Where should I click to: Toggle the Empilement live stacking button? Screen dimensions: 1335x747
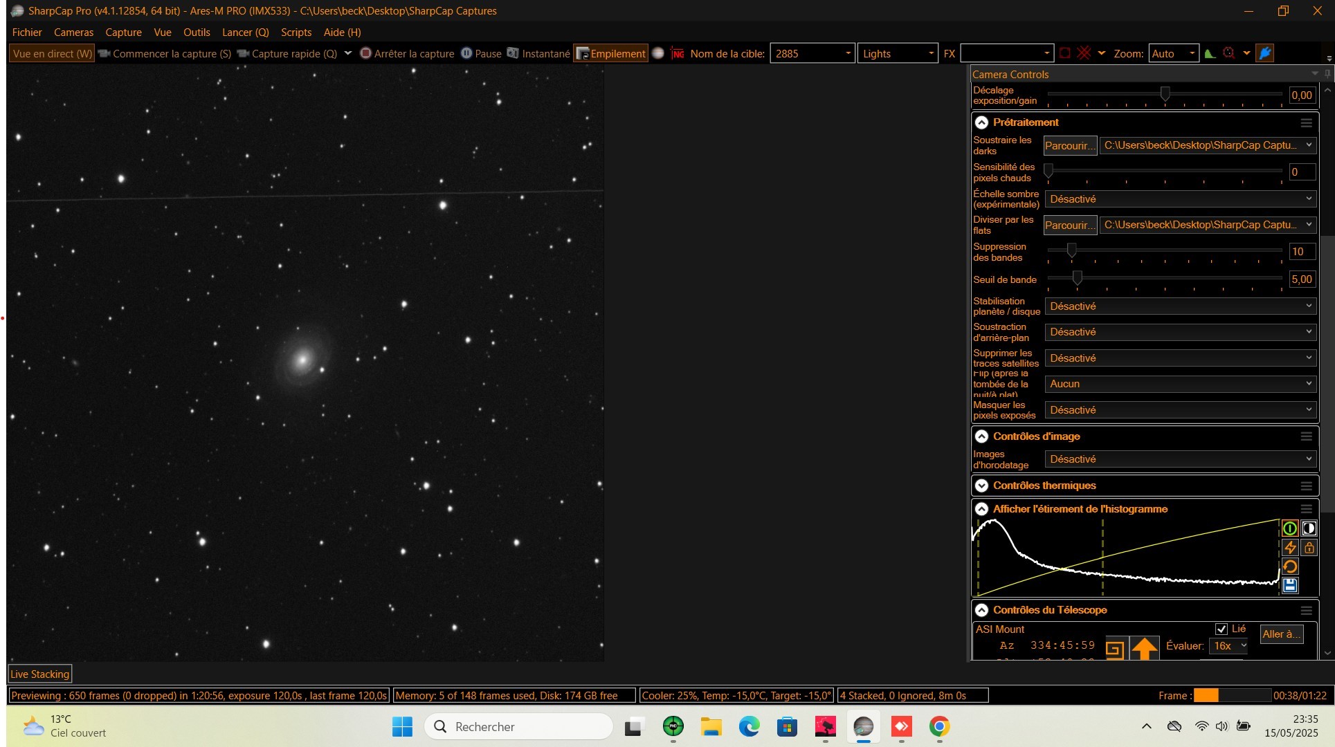point(611,53)
